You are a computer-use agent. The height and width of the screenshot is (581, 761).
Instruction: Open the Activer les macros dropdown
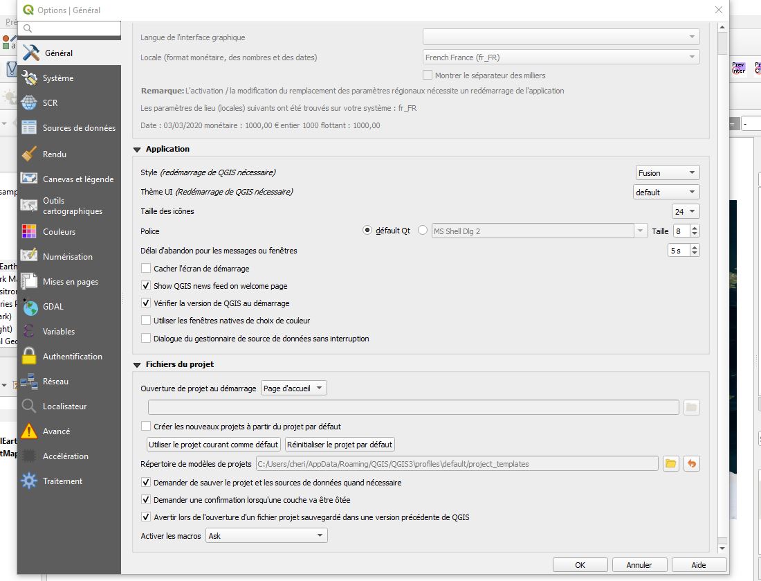coord(266,535)
